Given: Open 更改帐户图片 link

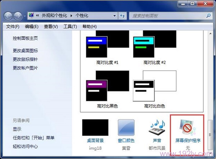Looking at the screenshot, I should (x=25, y=68).
